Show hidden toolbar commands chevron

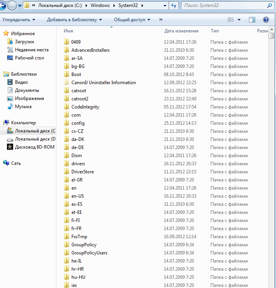pyautogui.click(x=161, y=20)
